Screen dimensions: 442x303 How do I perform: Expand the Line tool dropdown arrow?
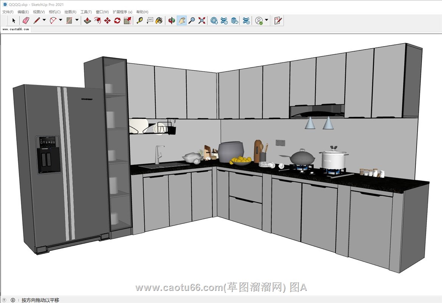click(x=44, y=20)
